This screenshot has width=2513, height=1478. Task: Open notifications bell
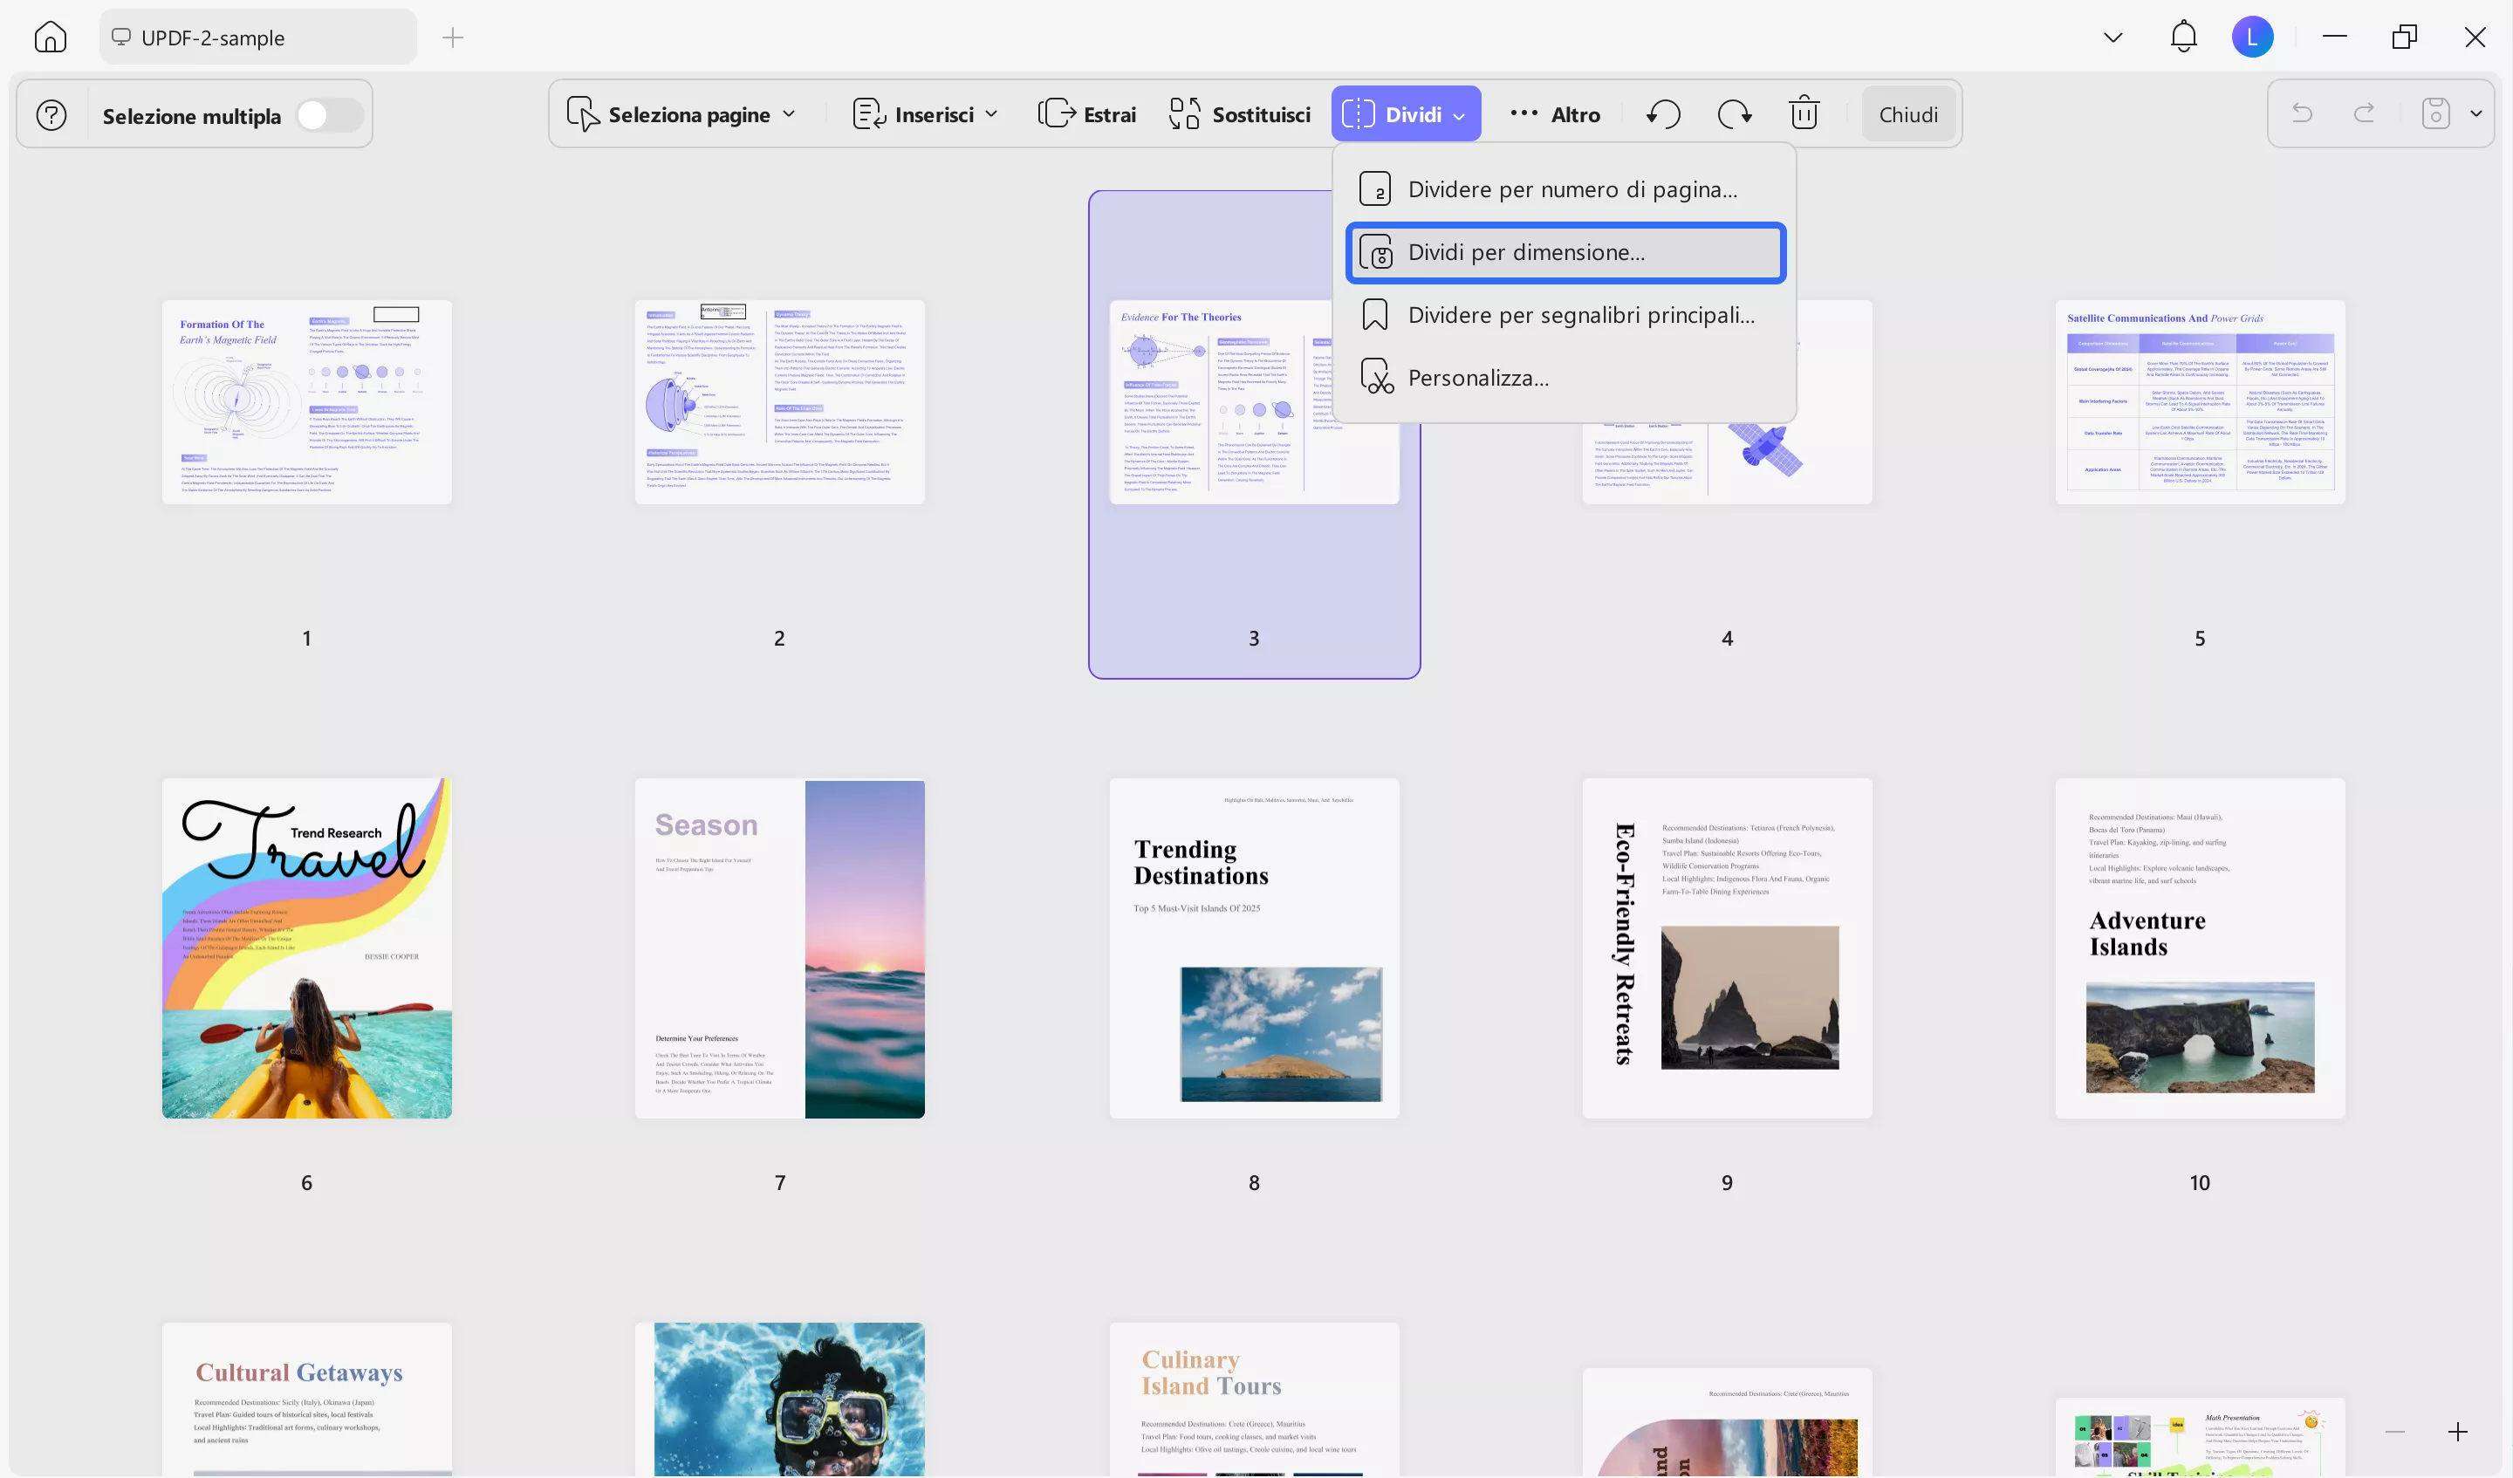(2183, 37)
